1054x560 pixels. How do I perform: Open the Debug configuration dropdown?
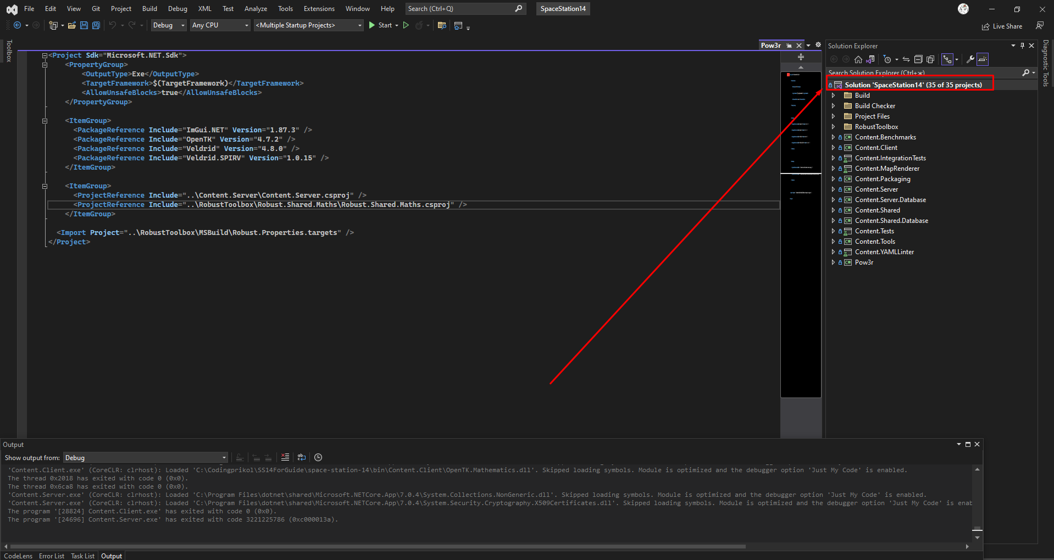(169, 25)
